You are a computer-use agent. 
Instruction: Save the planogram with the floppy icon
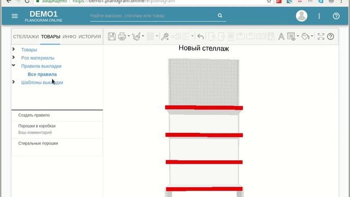[112, 37]
